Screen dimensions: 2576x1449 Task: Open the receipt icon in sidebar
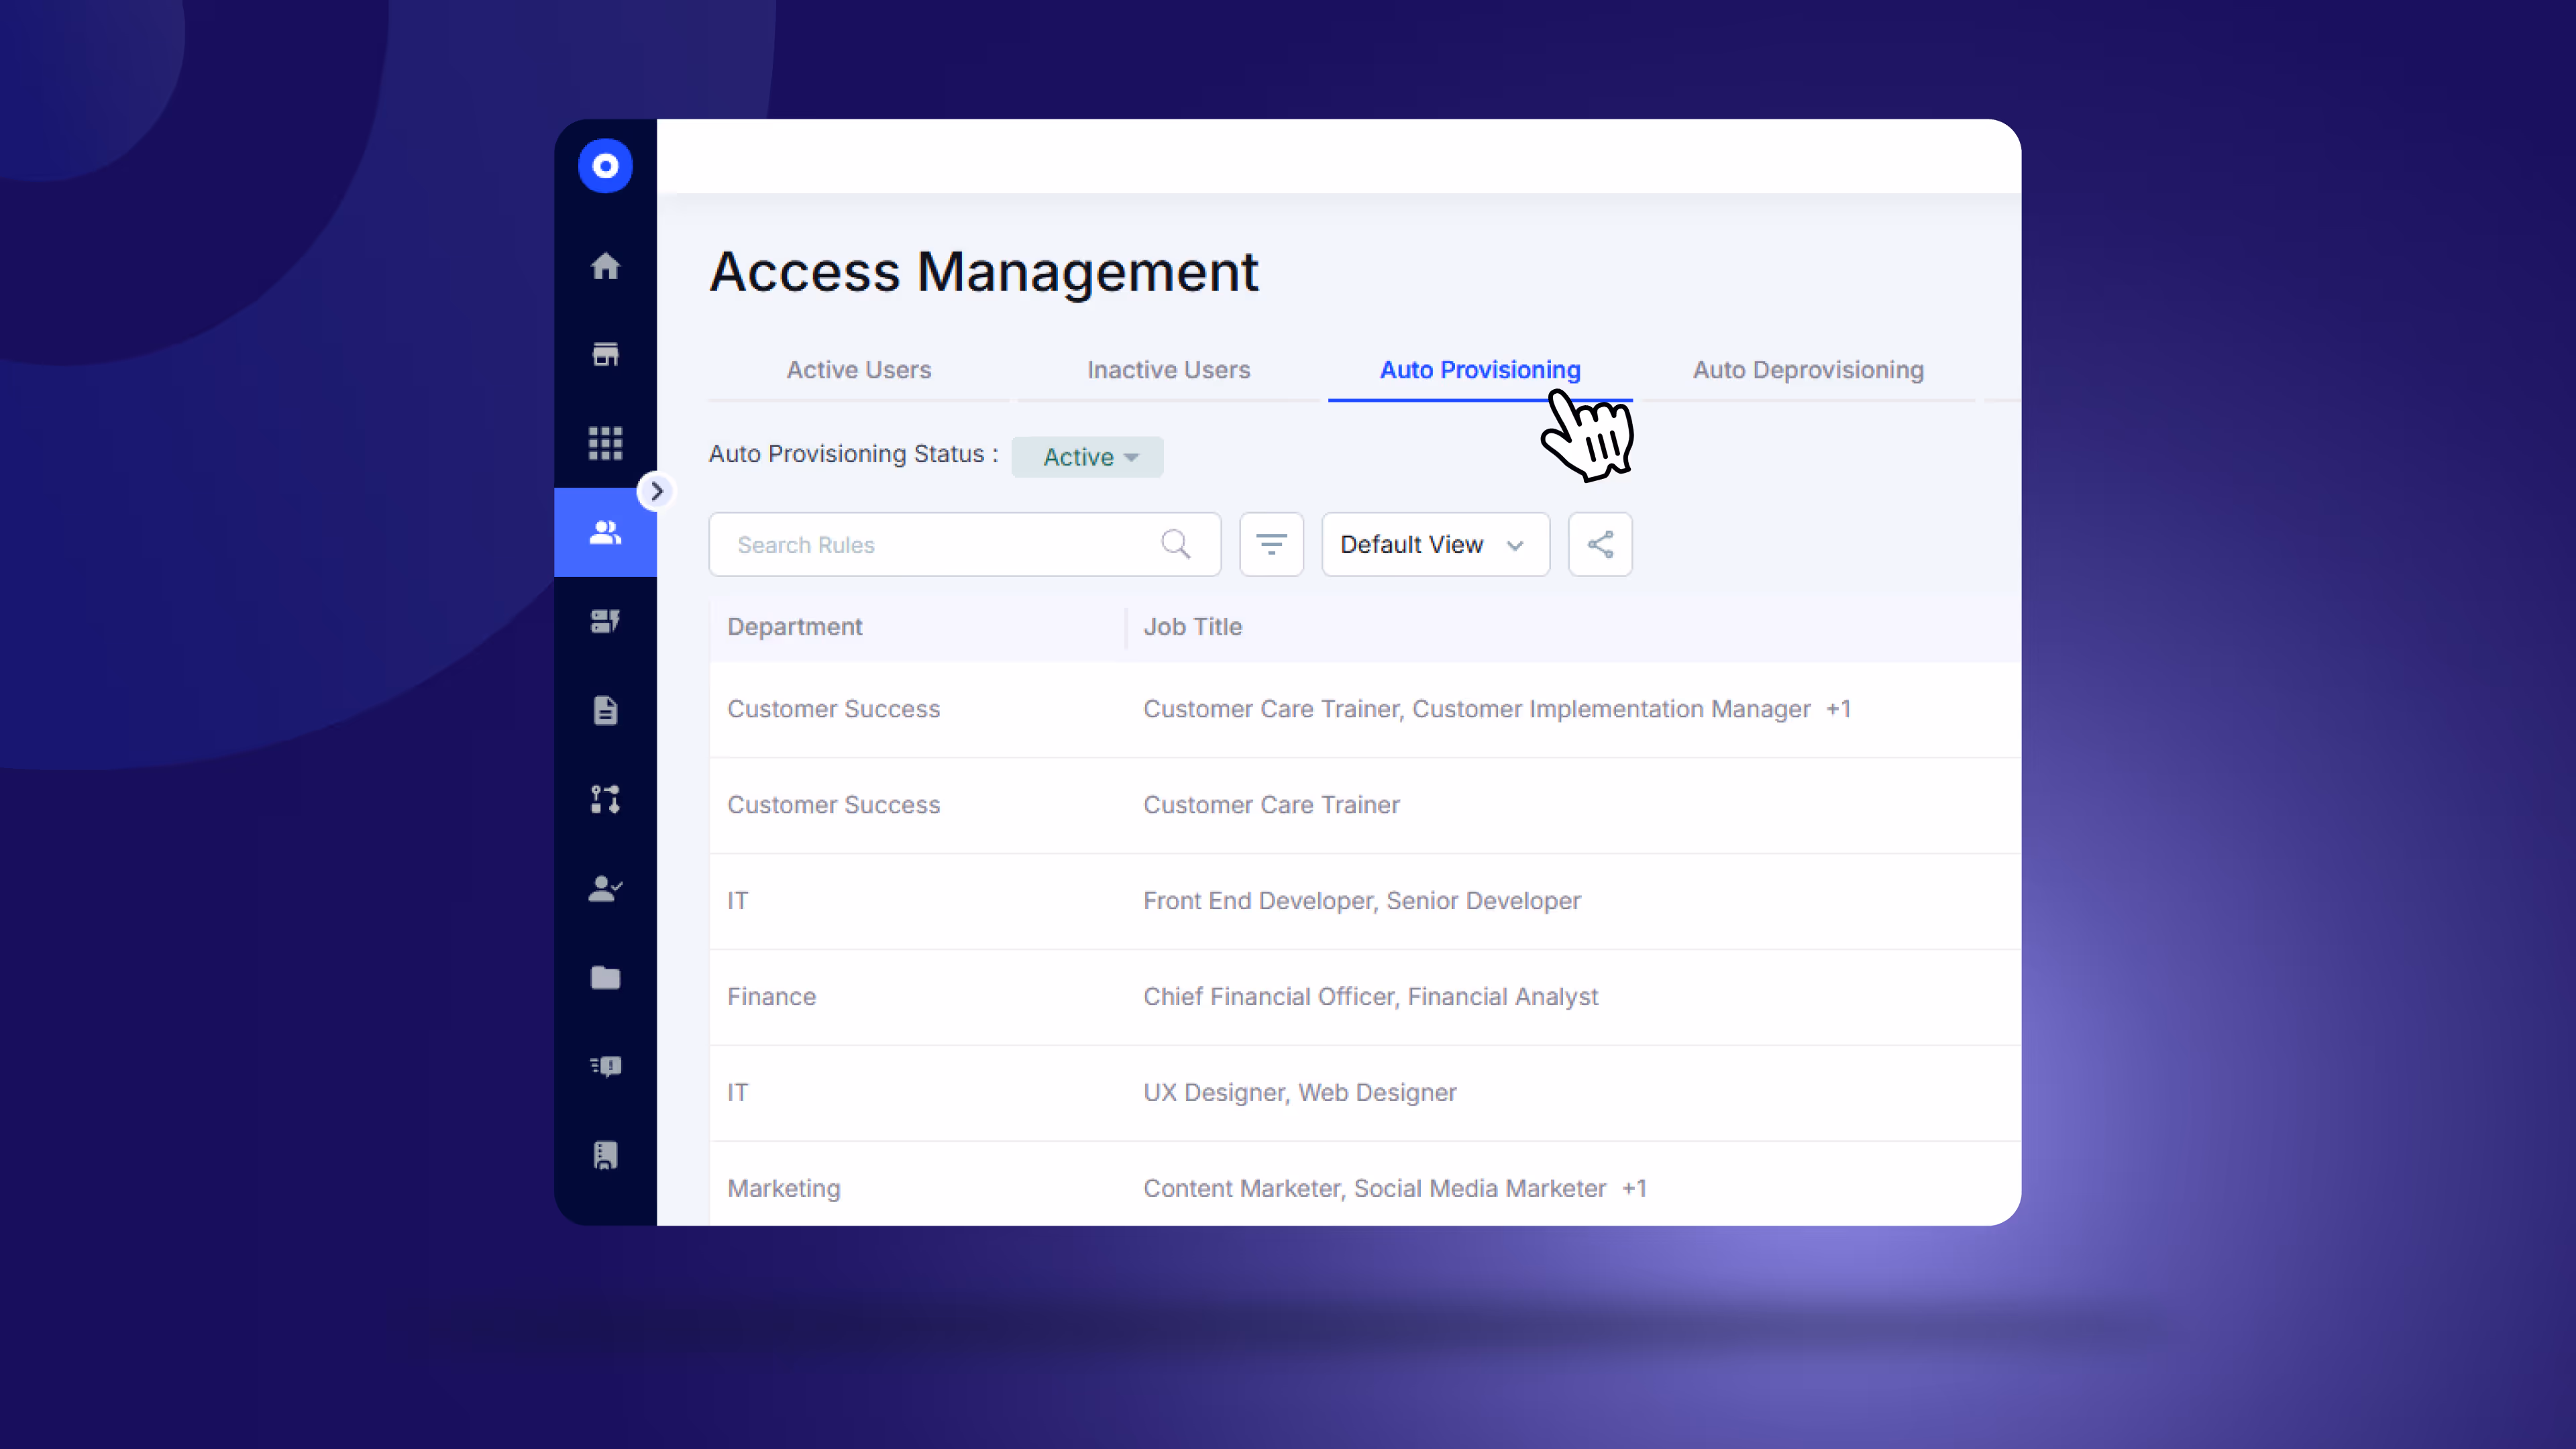click(x=605, y=1155)
